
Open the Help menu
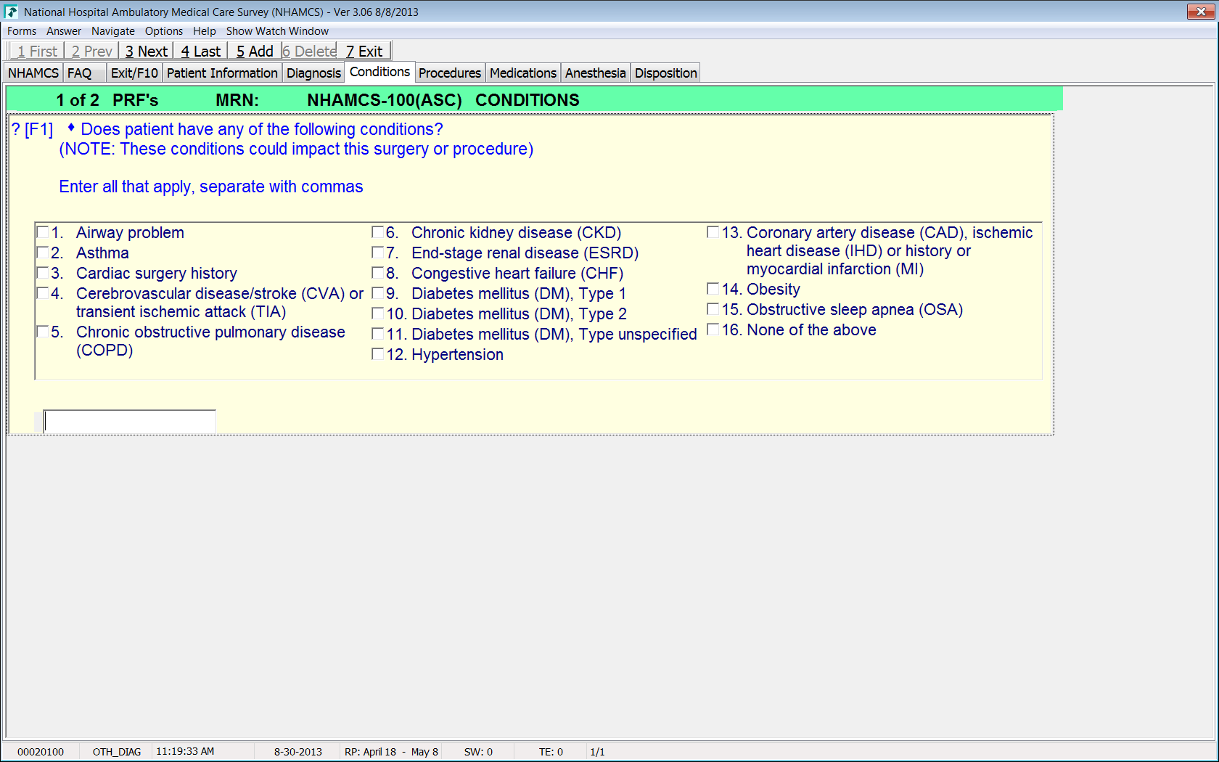(205, 31)
